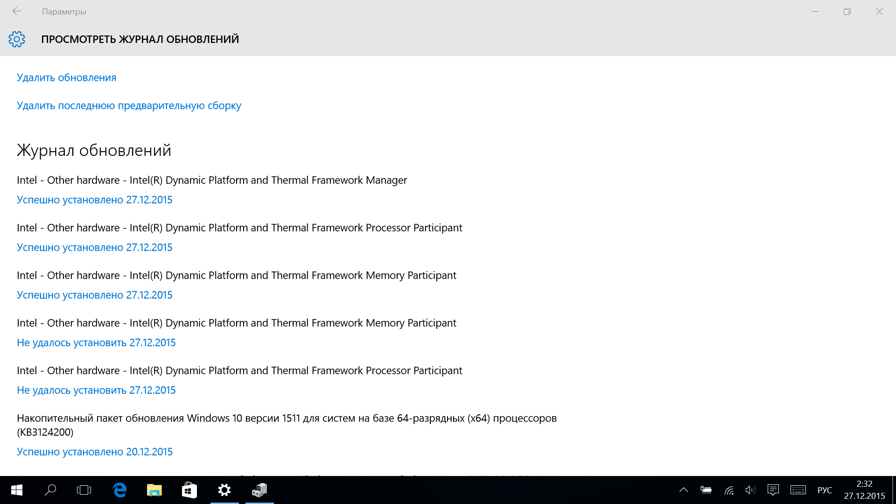Open the Action Center notifications icon
896x504 pixels.
tap(773, 490)
